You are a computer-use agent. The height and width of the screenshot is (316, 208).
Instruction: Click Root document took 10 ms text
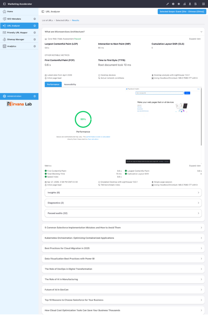[x=114, y=65]
